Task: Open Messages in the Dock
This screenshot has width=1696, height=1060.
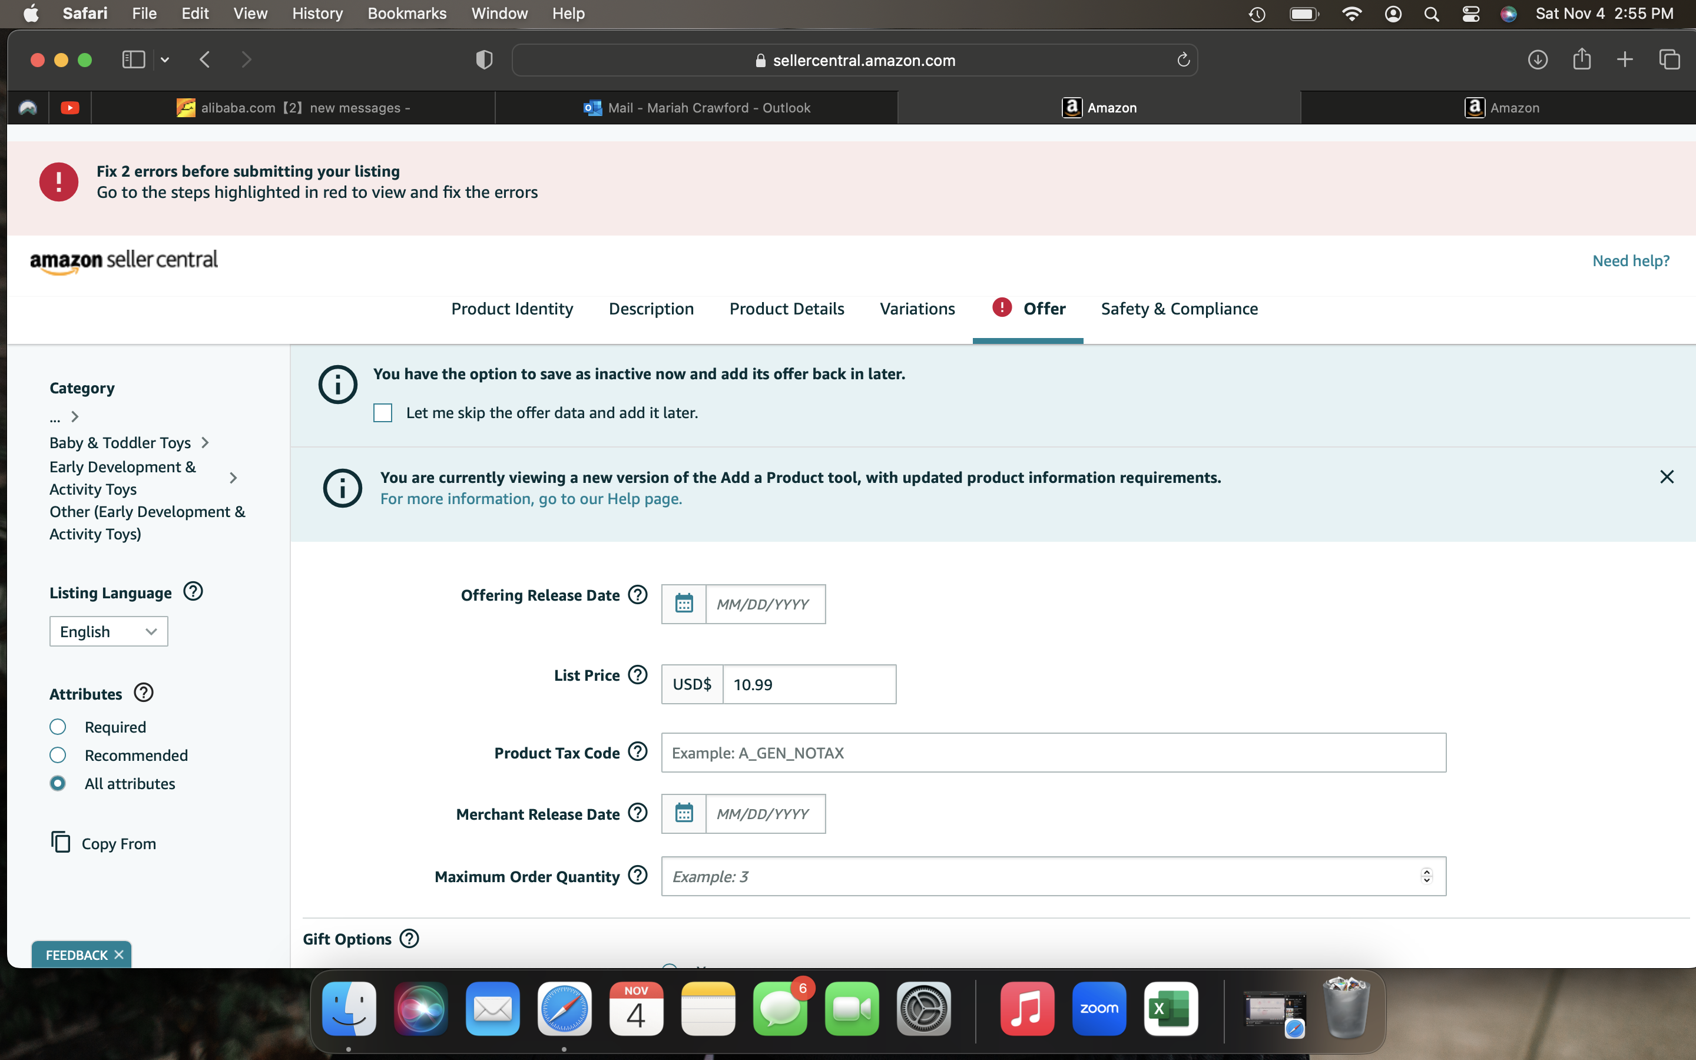Action: click(780, 1009)
